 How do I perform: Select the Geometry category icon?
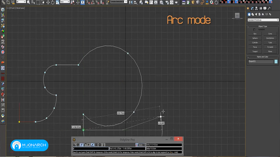pyautogui.click(x=249, y=14)
